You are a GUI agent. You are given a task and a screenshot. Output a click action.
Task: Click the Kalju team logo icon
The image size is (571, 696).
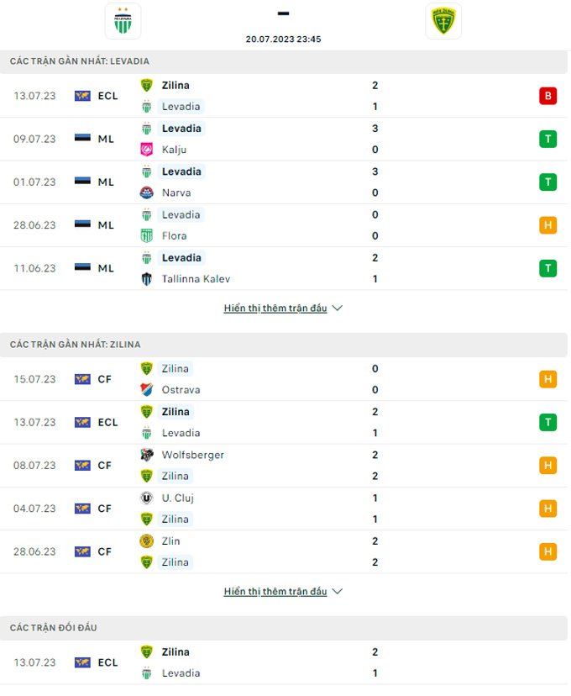(x=147, y=150)
